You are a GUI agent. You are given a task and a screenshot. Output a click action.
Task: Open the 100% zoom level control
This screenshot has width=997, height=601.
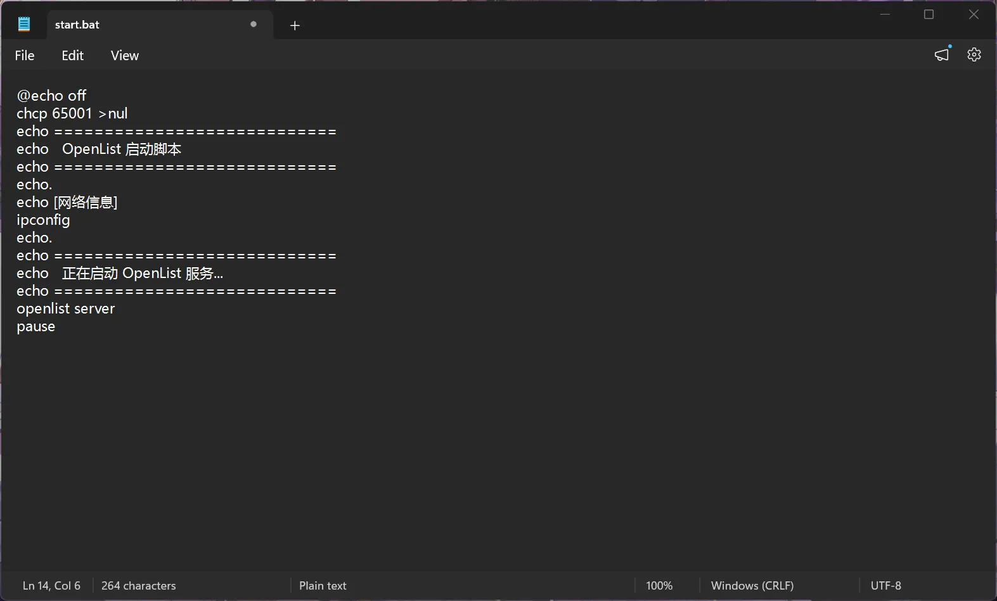coord(659,586)
